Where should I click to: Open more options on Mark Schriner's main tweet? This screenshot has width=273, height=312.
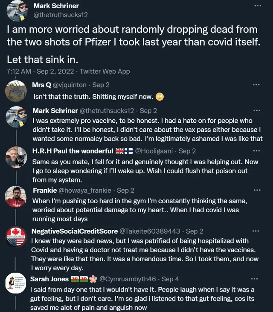[x=257, y=6]
